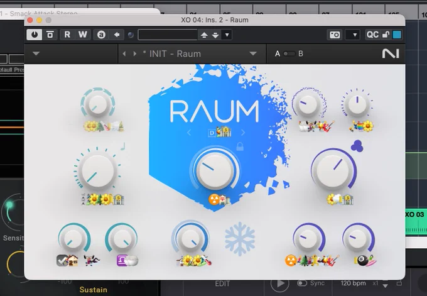This screenshot has width=427, height=296.
Task: Click the empty preset name field in toolbar
Action: click(x=168, y=35)
